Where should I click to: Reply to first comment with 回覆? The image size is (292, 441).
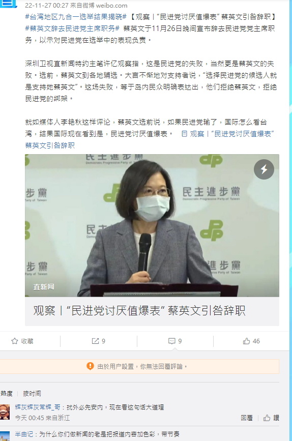coord(247,418)
